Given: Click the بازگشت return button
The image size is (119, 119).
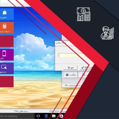Looking at the screenshot, I should [71, 75].
